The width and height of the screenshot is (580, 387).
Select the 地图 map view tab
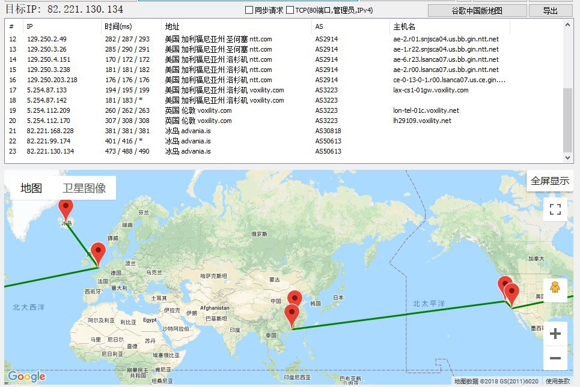coord(31,188)
